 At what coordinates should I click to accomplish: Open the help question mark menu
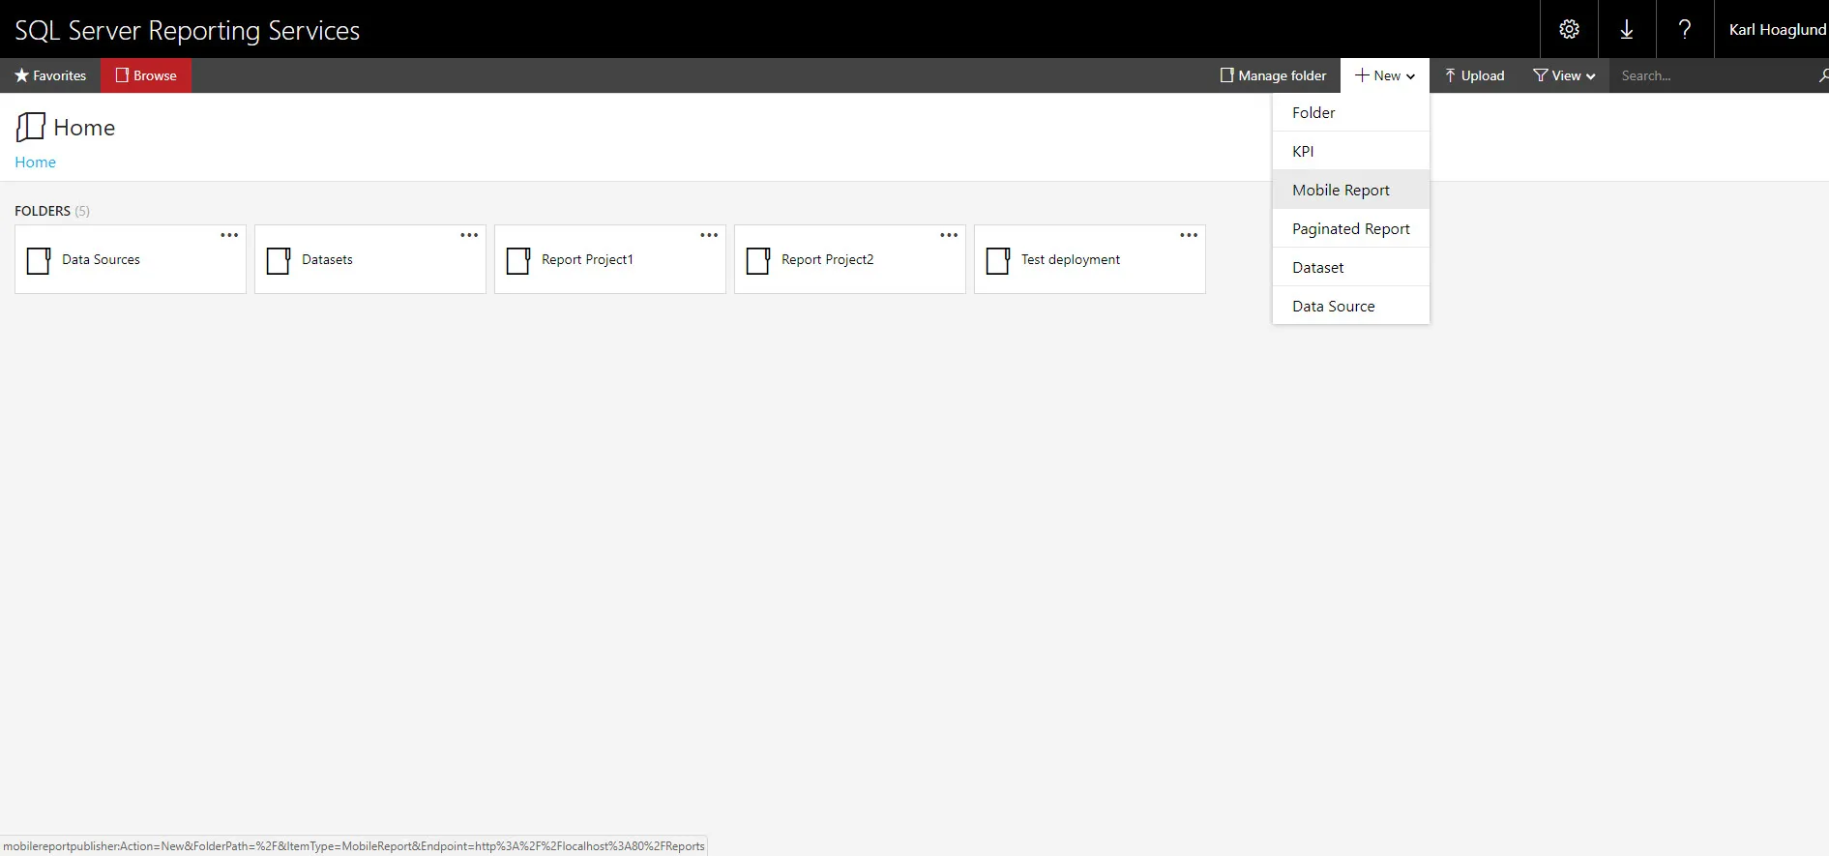pyautogui.click(x=1685, y=29)
